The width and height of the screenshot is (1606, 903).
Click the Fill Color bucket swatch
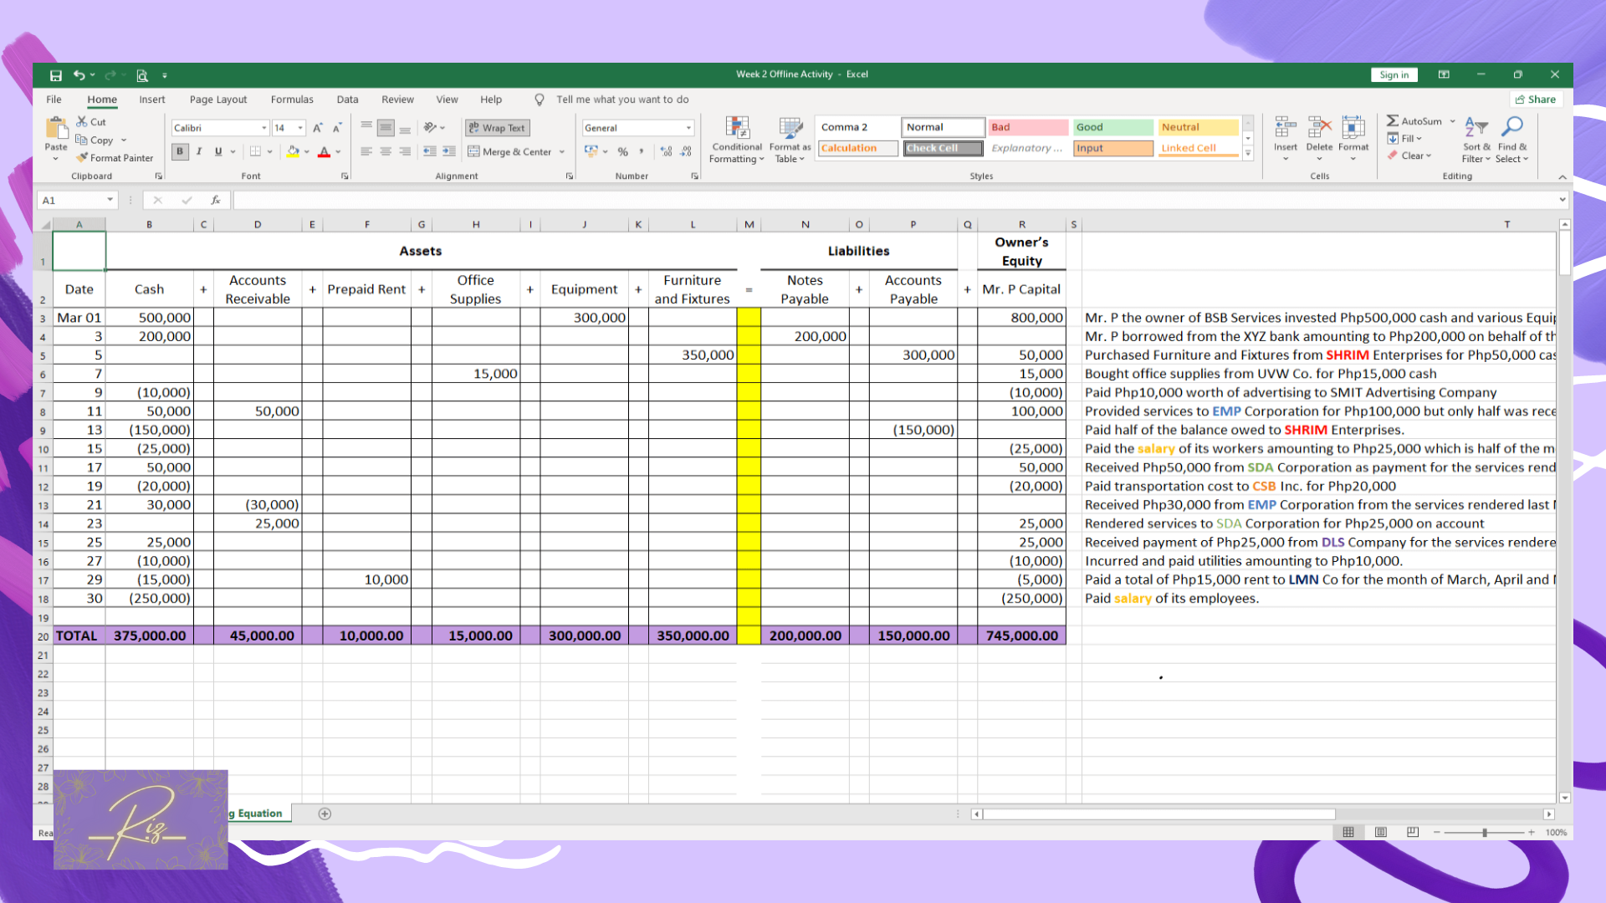[x=293, y=151]
